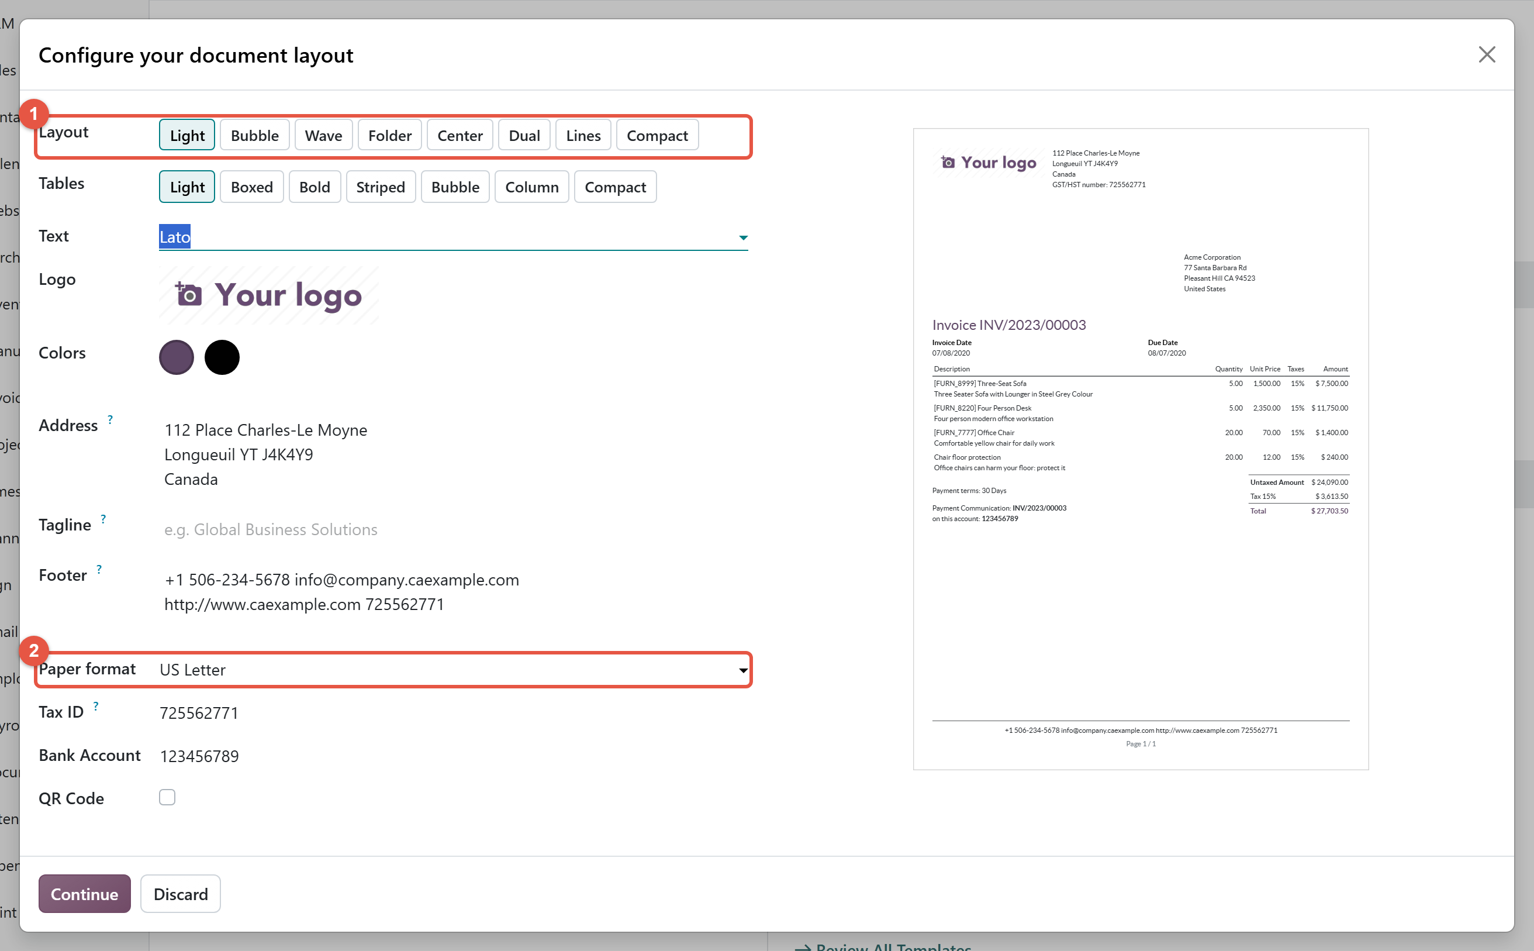Click the camera icon on the logo placeholder
Screen dimensions: 1534x951
point(189,294)
